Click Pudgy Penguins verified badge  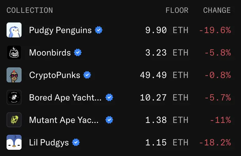(x=99, y=30)
